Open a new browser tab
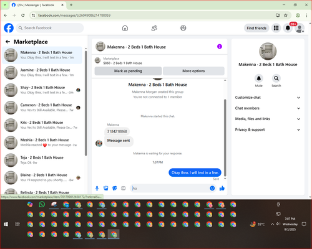This screenshot has height=249, width=312. (71, 5)
